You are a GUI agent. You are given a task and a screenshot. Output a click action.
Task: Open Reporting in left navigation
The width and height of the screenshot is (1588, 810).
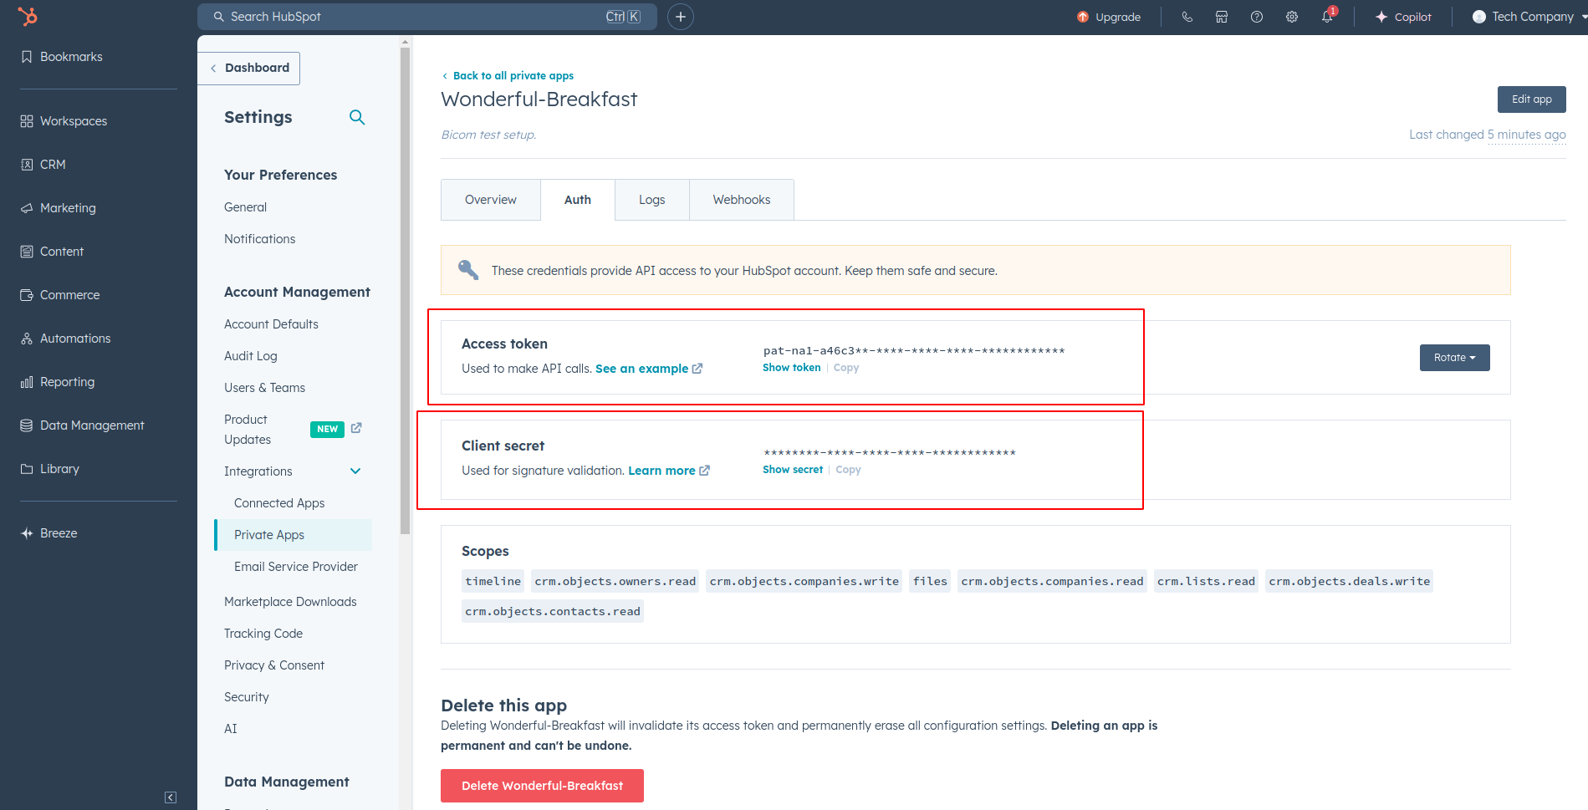click(x=57, y=382)
